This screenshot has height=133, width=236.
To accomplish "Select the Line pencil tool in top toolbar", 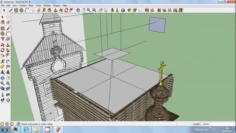I will tap(11, 10).
